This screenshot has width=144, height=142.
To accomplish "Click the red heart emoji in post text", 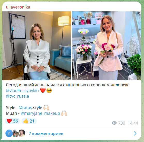I will coord(43,90).
